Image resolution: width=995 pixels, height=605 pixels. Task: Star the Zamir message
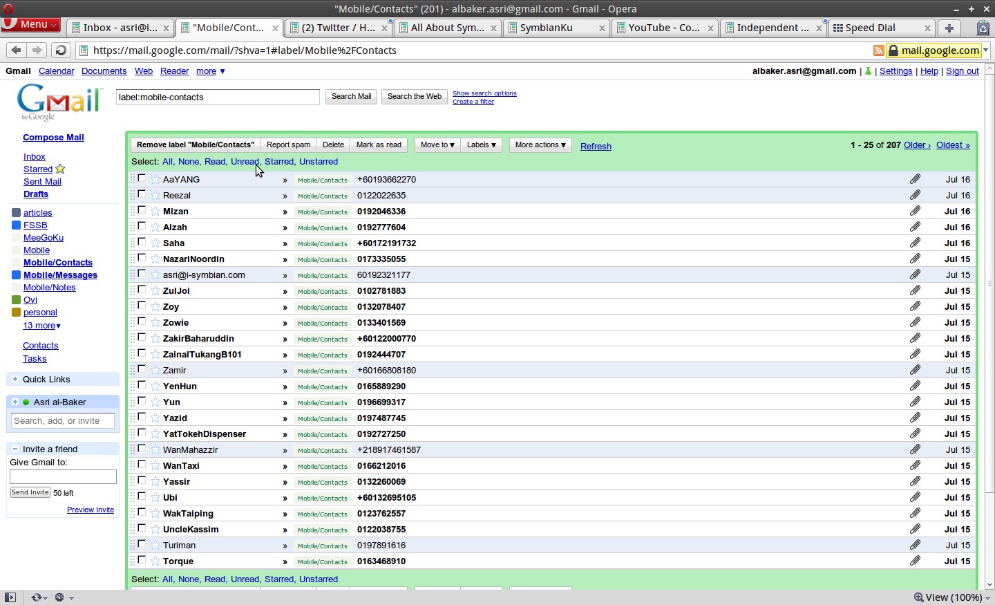tap(155, 370)
